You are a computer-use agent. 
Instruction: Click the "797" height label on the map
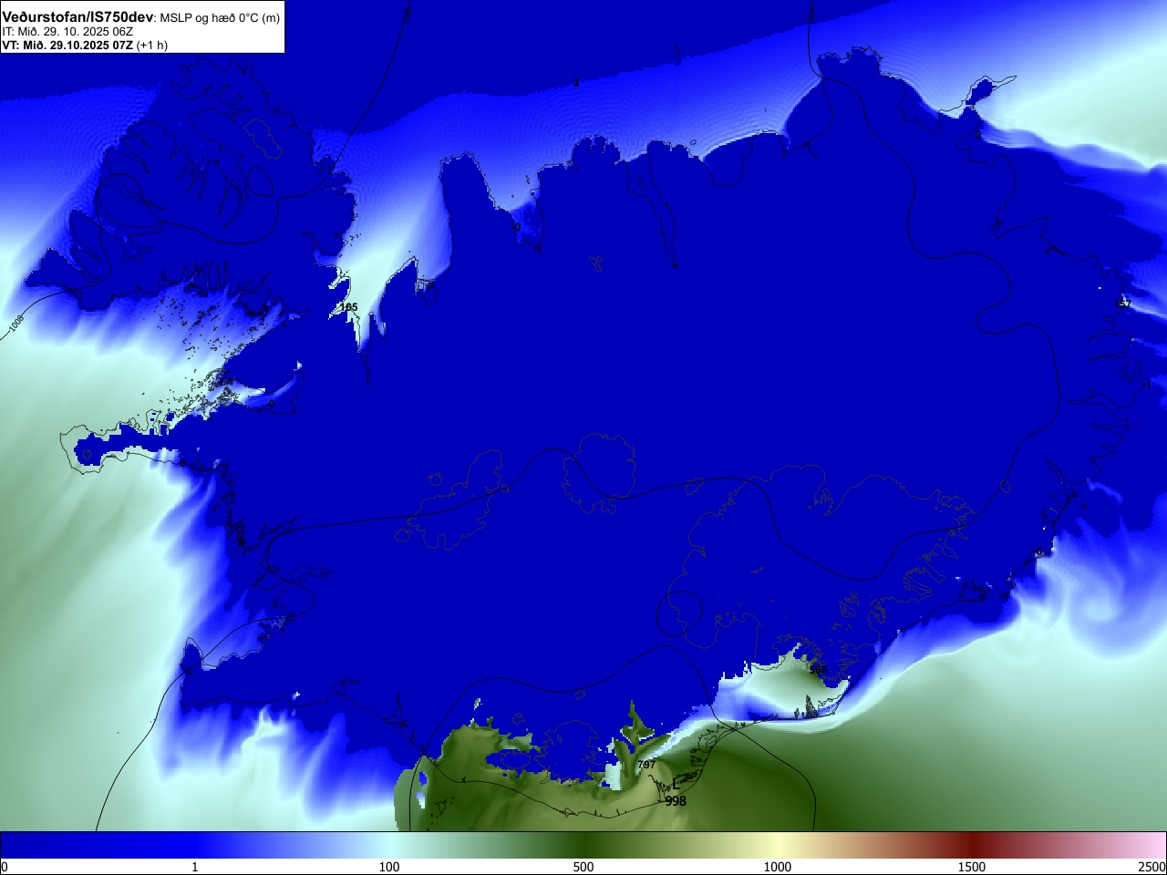(646, 765)
